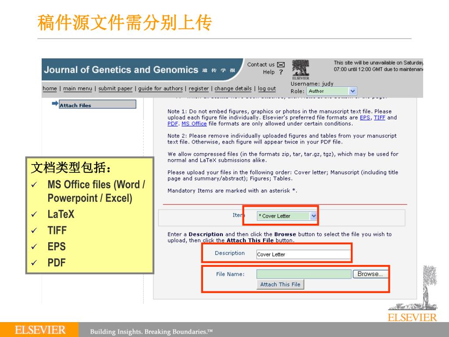449x337 pixels.
Task: Click the 'Description' field label
Action: pyautogui.click(x=230, y=253)
